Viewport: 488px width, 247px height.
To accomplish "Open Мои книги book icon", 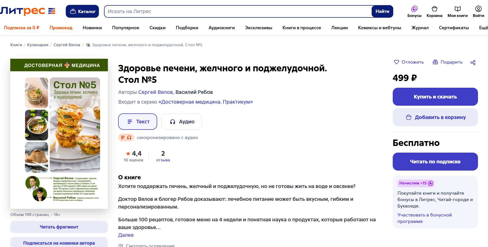I will tap(457, 9).
